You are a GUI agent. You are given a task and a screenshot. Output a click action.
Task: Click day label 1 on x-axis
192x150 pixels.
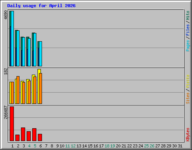(12, 146)
